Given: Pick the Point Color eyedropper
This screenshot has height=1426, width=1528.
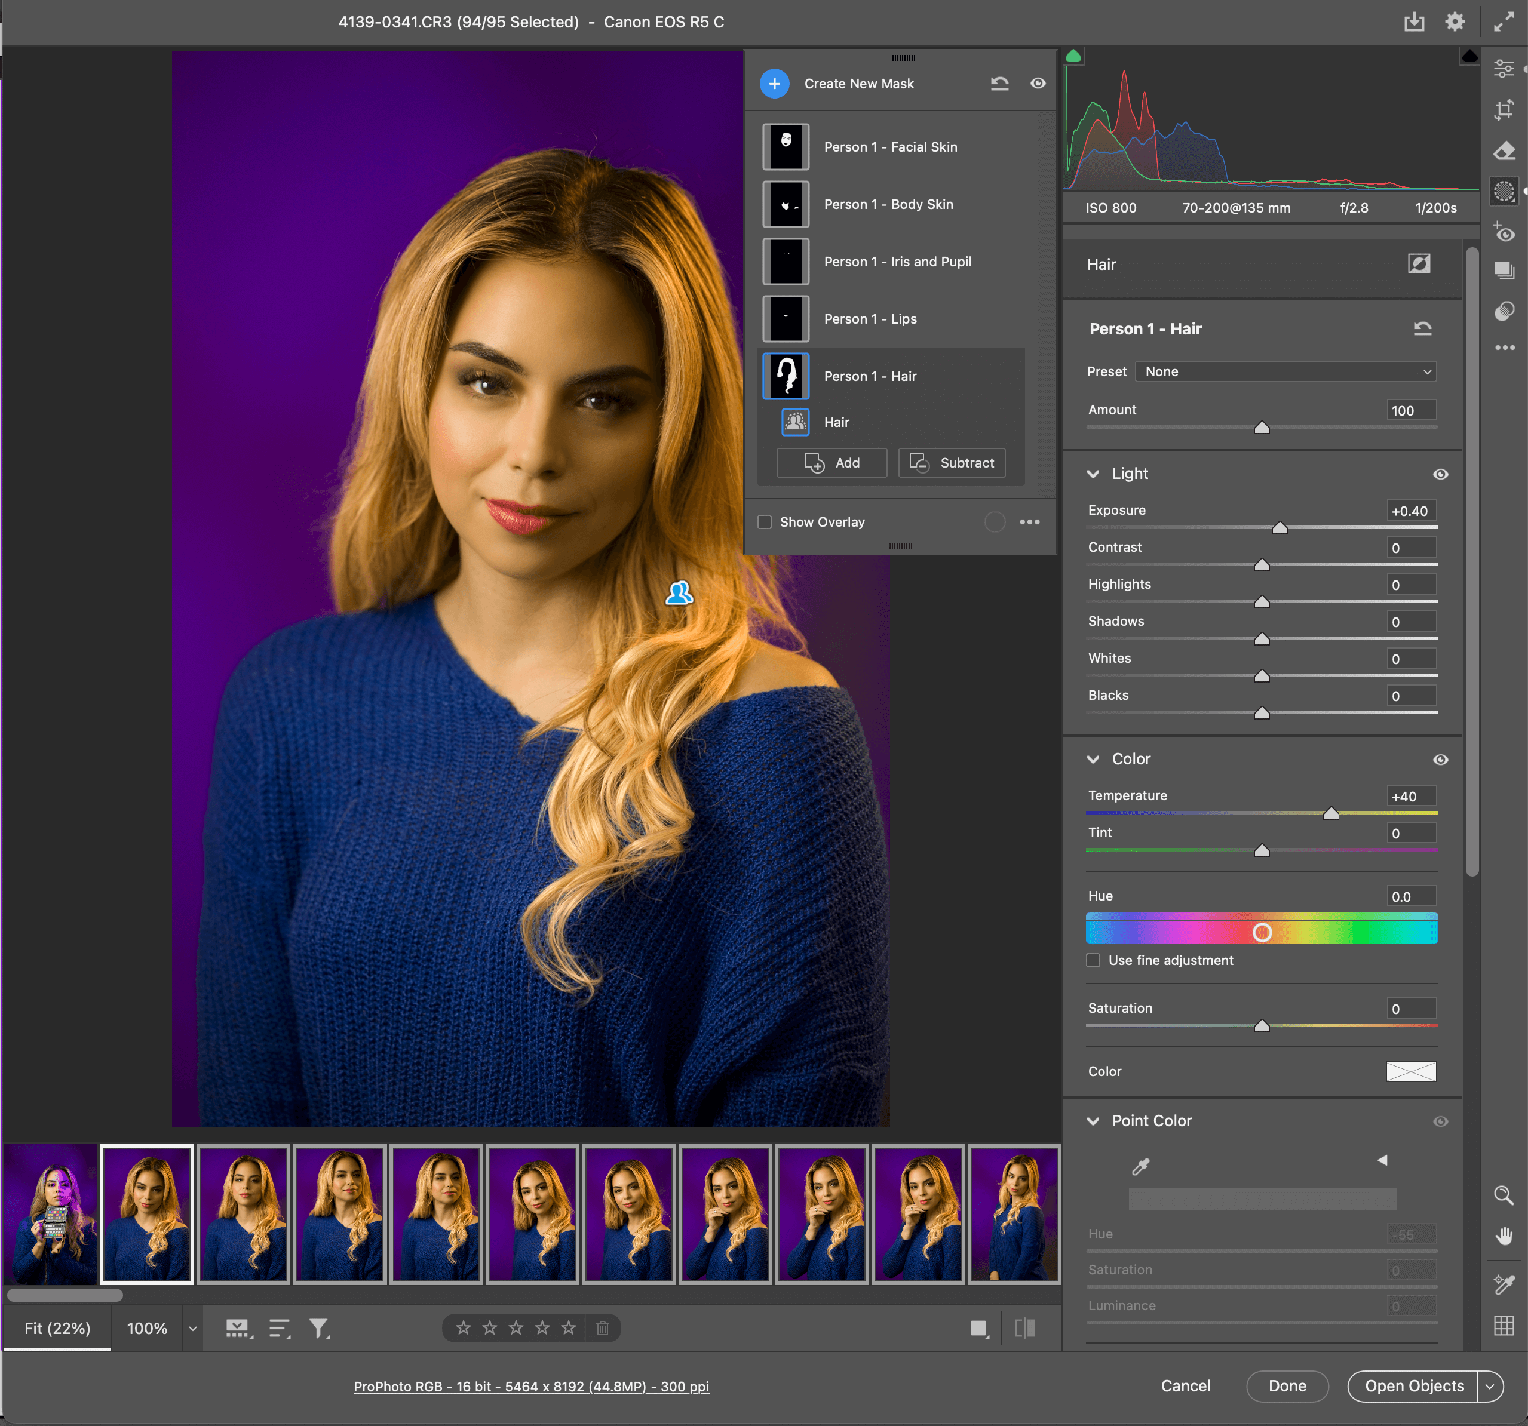Looking at the screenshot, I should (x=1140, y=1166).
